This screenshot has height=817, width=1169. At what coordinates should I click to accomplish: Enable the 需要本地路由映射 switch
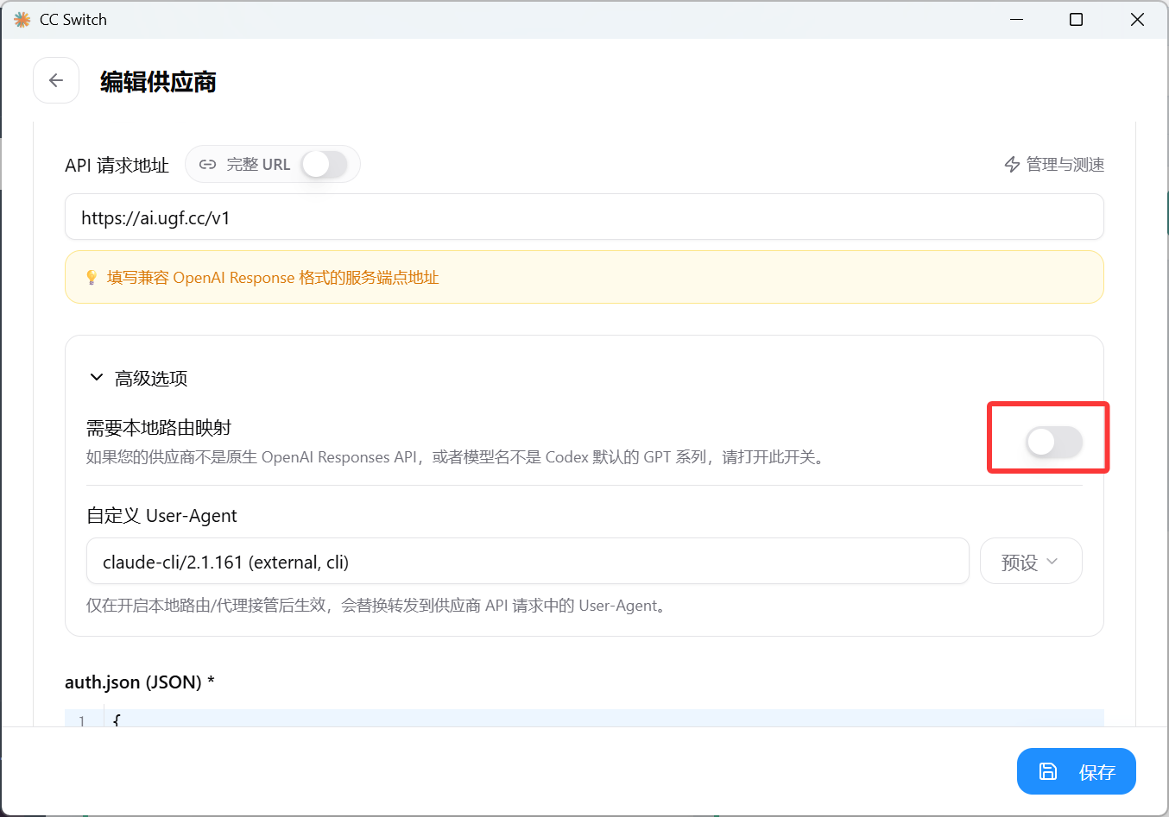(x=1053, y=442)
